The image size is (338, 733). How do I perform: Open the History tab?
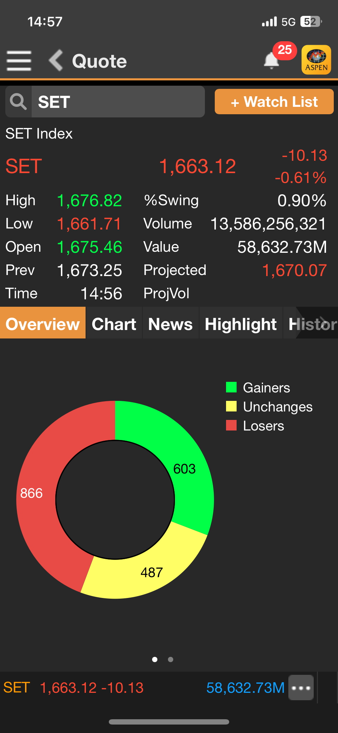(x=311, y=323)
